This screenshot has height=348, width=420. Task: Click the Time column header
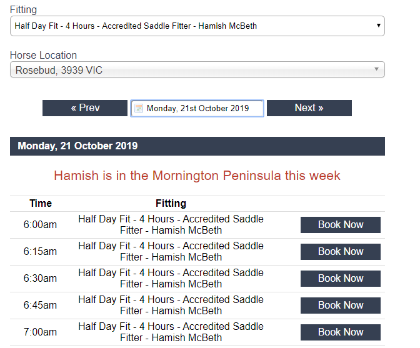tap(41, 204)
